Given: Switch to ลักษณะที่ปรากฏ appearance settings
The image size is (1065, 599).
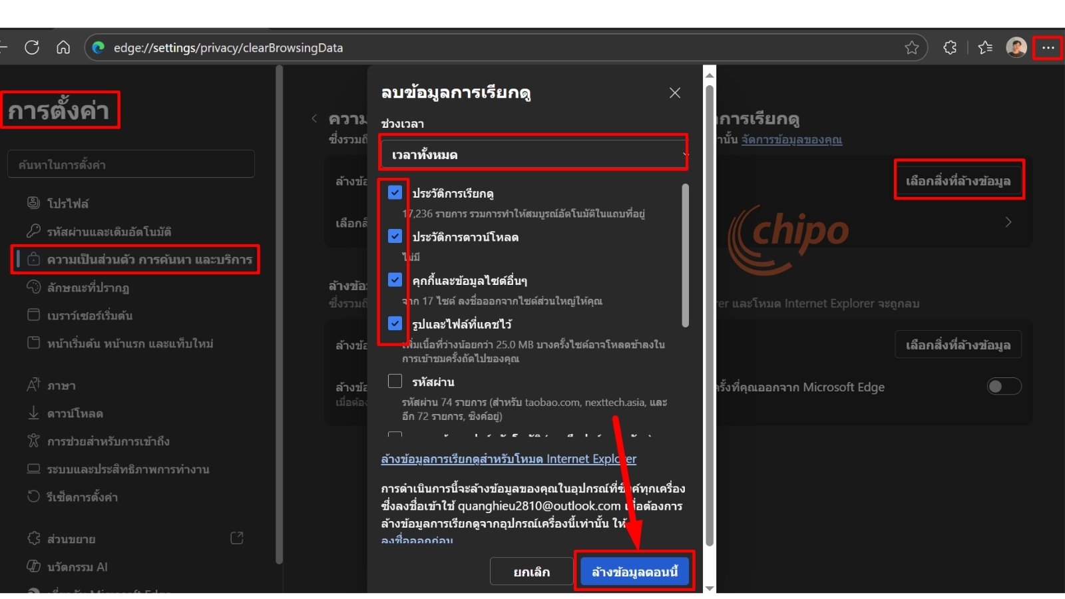Looking at the screenshot, I should pos(80,288).
